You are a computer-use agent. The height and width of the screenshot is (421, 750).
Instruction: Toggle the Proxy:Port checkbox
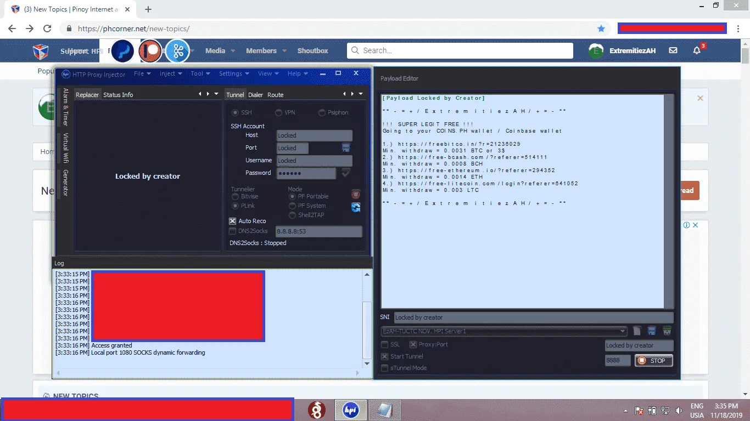click(x=413, y=344)
